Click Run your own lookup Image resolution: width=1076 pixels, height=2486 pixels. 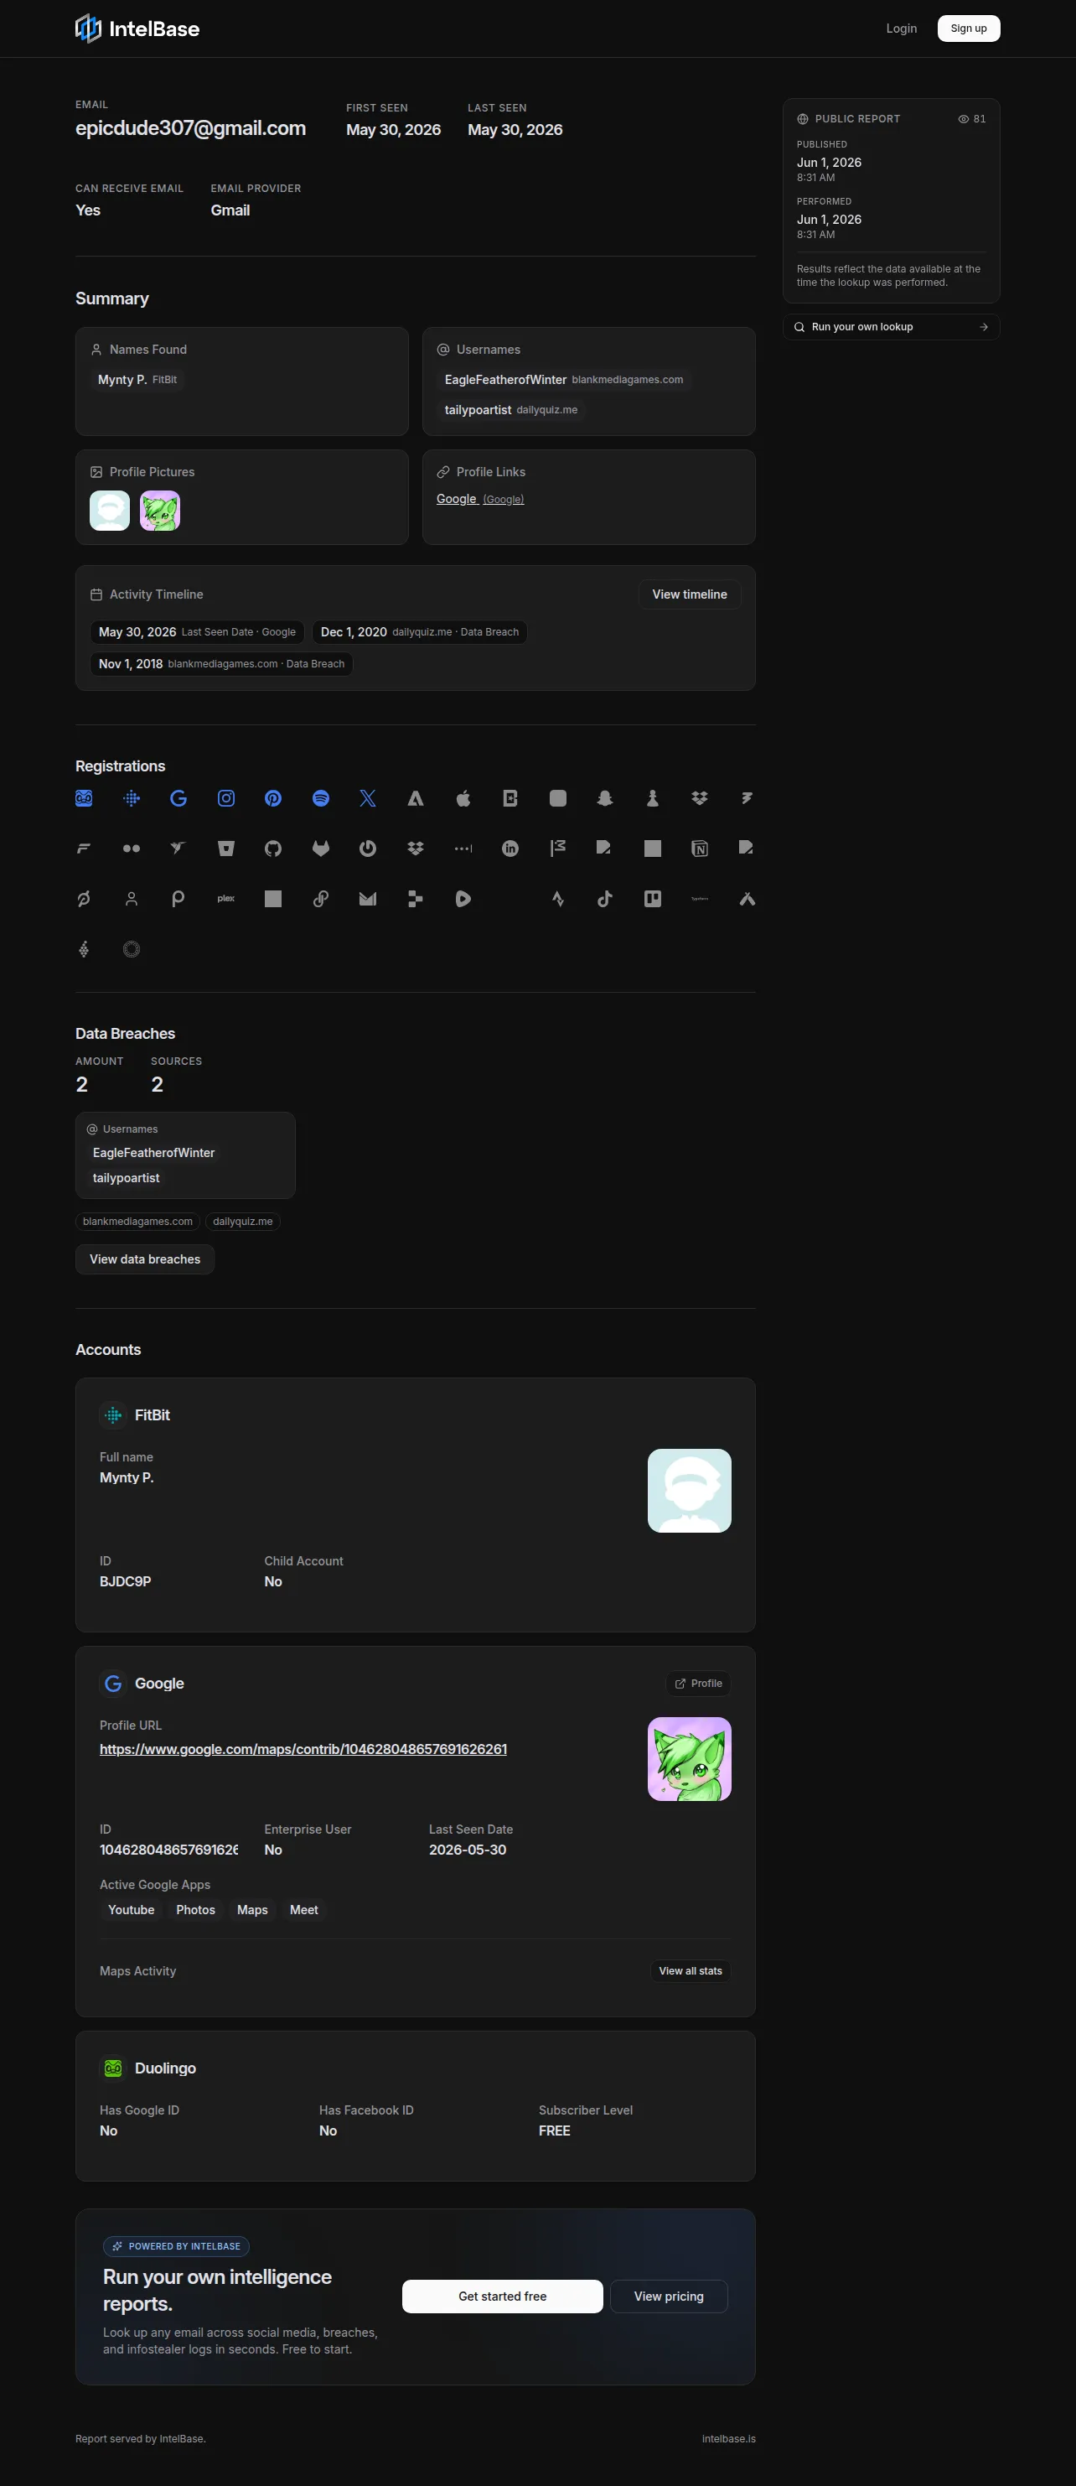tap(891, 327)
